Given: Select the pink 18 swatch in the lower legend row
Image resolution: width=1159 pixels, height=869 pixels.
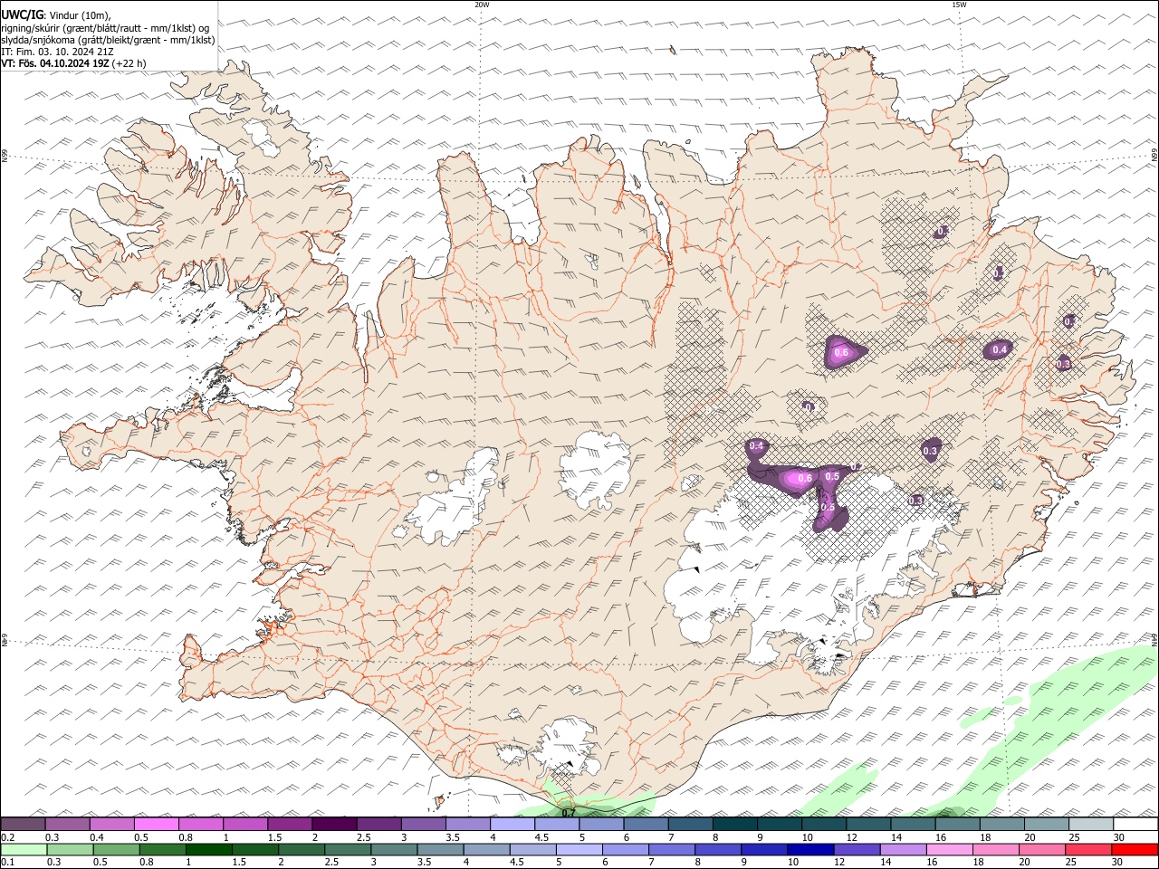Looking at the screenshot, I should point(994,850).
